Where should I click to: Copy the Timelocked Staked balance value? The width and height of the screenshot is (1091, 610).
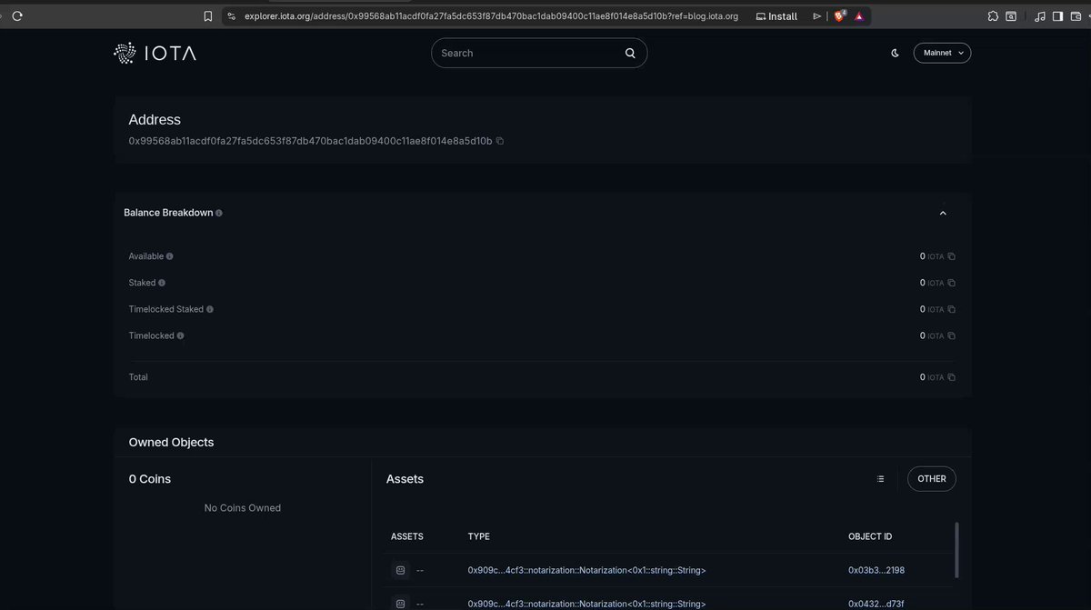pyautogui.click(x=952, y=309)
